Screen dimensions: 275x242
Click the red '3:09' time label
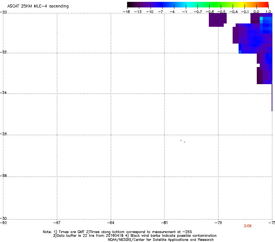click(247, 226)
